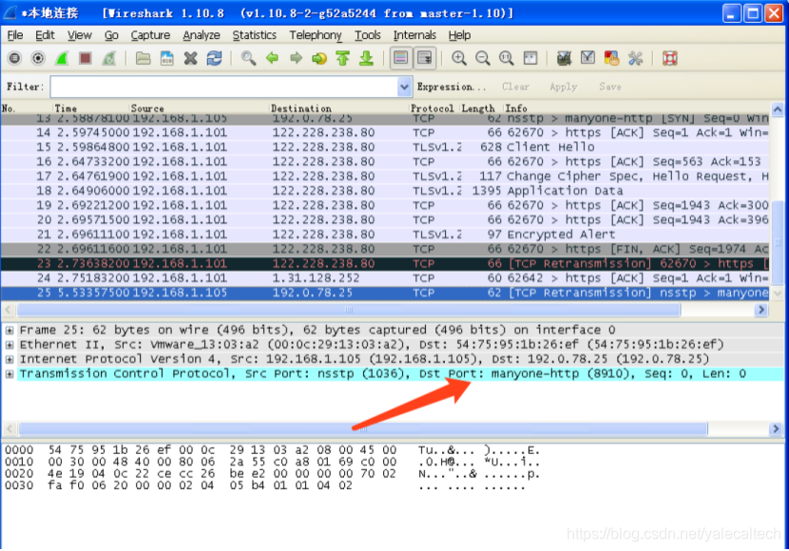The height and width of the screenshot is (551, 789).
Task: Open the File menu
Action: point(14,35)
